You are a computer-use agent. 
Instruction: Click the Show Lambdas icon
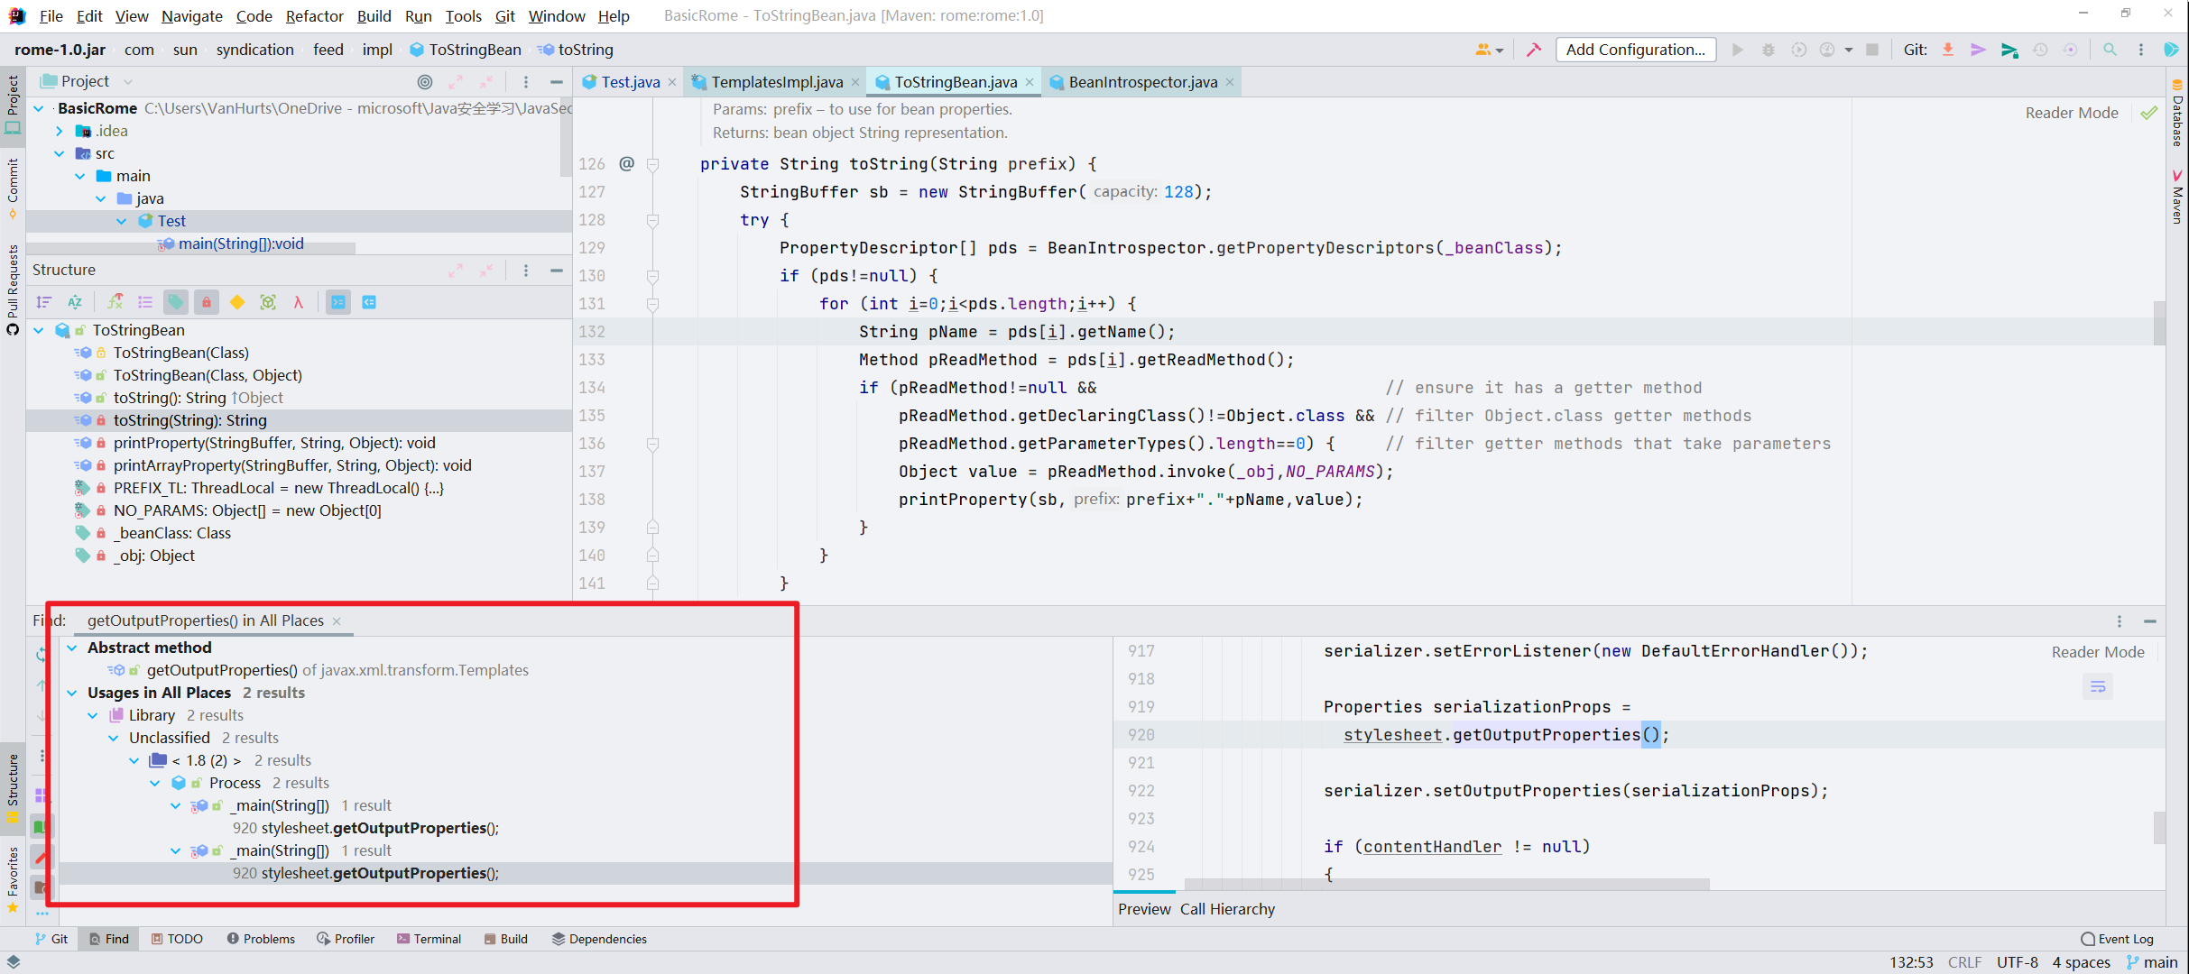[298, 302]
